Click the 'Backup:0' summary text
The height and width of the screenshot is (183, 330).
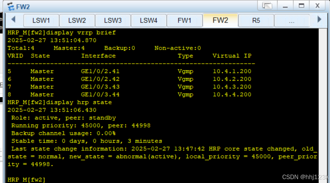(120, 48)
